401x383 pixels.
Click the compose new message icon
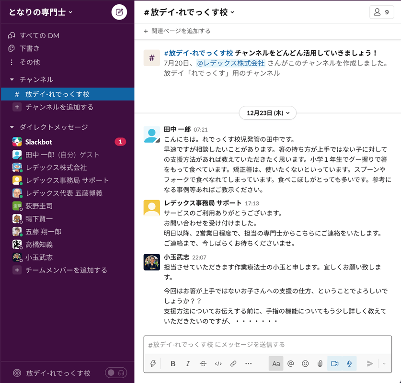(x=119, y=12)
